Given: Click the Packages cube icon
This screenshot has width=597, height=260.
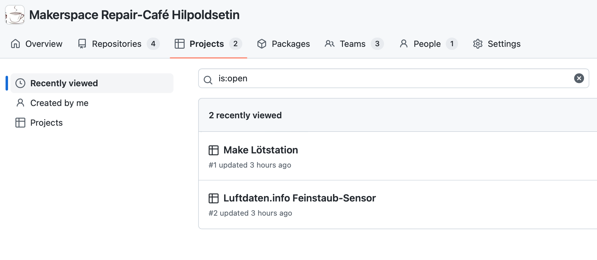Looking at the screenshot, I should (x=262, y=44).
